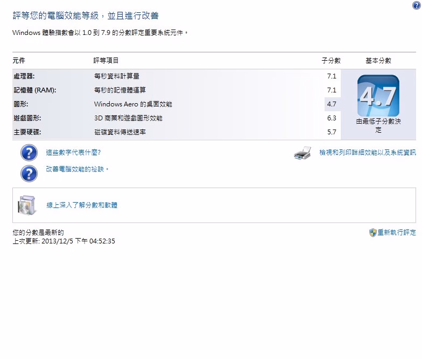Click the 由最低子分數決定 caption
This screenshot has width=422, height=359.
pyautogui.click(x=378, y=126)
